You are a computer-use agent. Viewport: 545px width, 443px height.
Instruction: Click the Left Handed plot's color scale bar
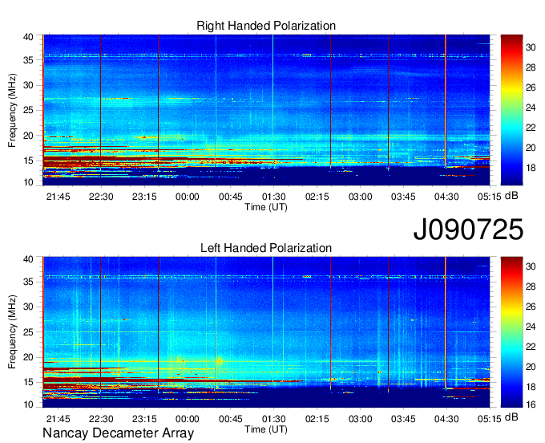pyautogui.click(x=511, y=332)
